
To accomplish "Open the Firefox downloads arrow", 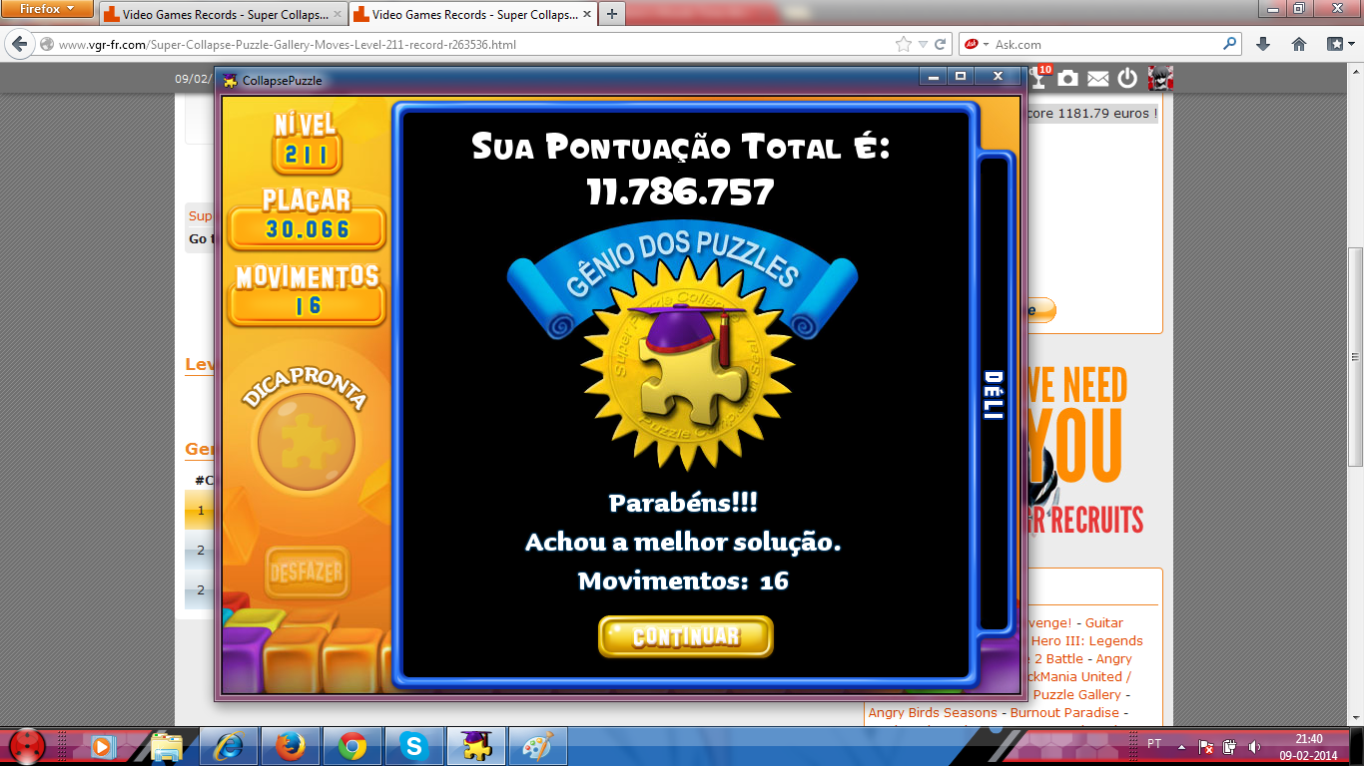I will coord(1263,45).
